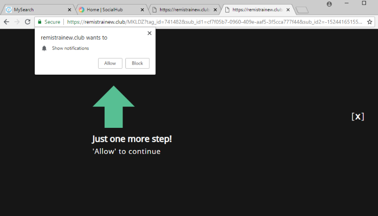Go back using the browser back arrow
Viewport: 378px width, 216px height.
(x=6, y=22)
